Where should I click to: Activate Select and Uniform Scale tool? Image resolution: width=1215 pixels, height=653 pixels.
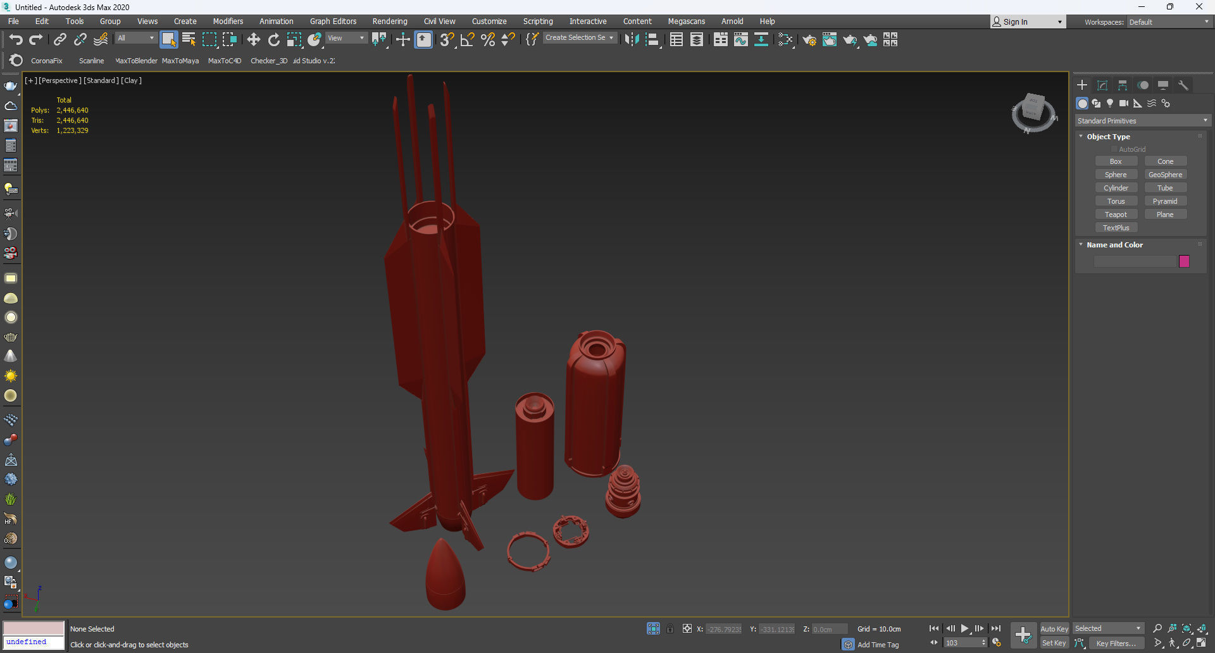tap(294, 40)
